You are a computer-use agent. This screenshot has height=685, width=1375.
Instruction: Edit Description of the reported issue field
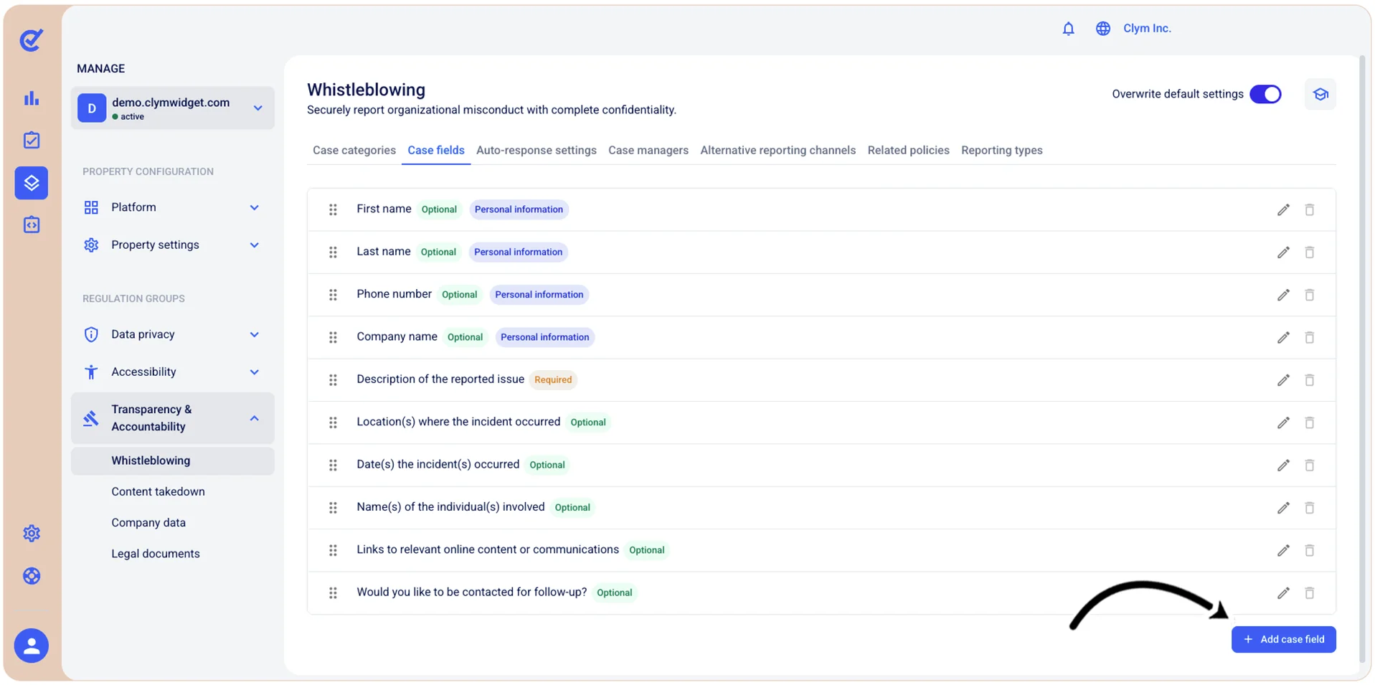(x=1283, y=380)
